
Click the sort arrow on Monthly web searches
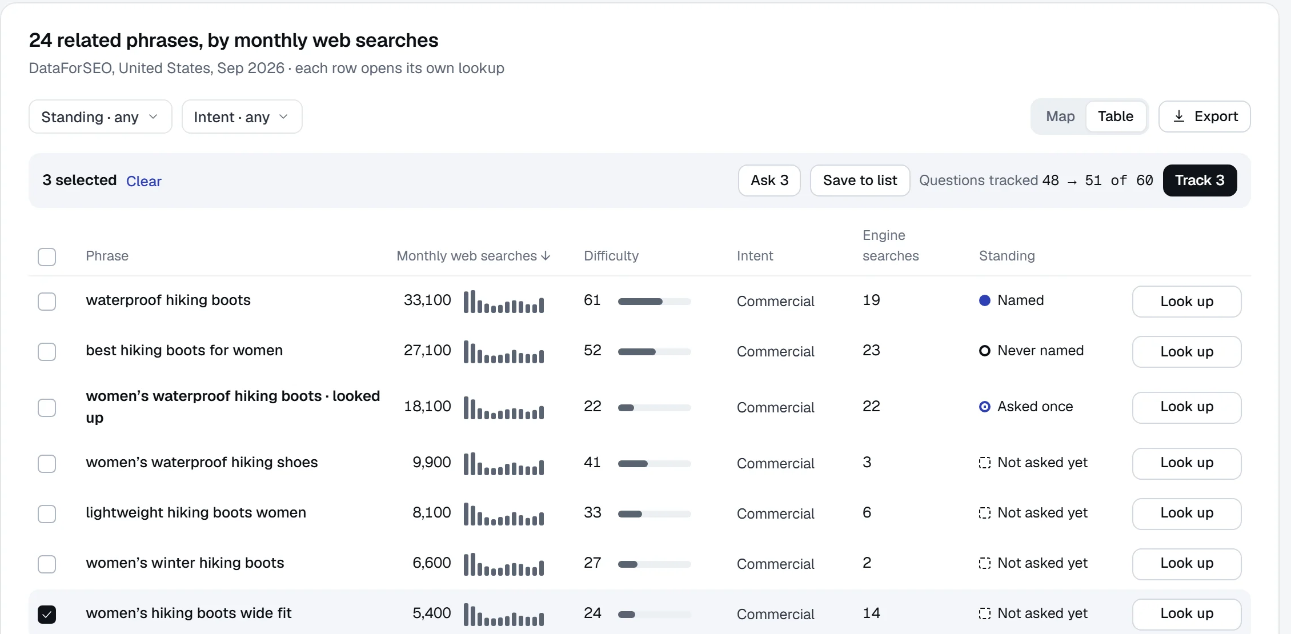[546, 256]
